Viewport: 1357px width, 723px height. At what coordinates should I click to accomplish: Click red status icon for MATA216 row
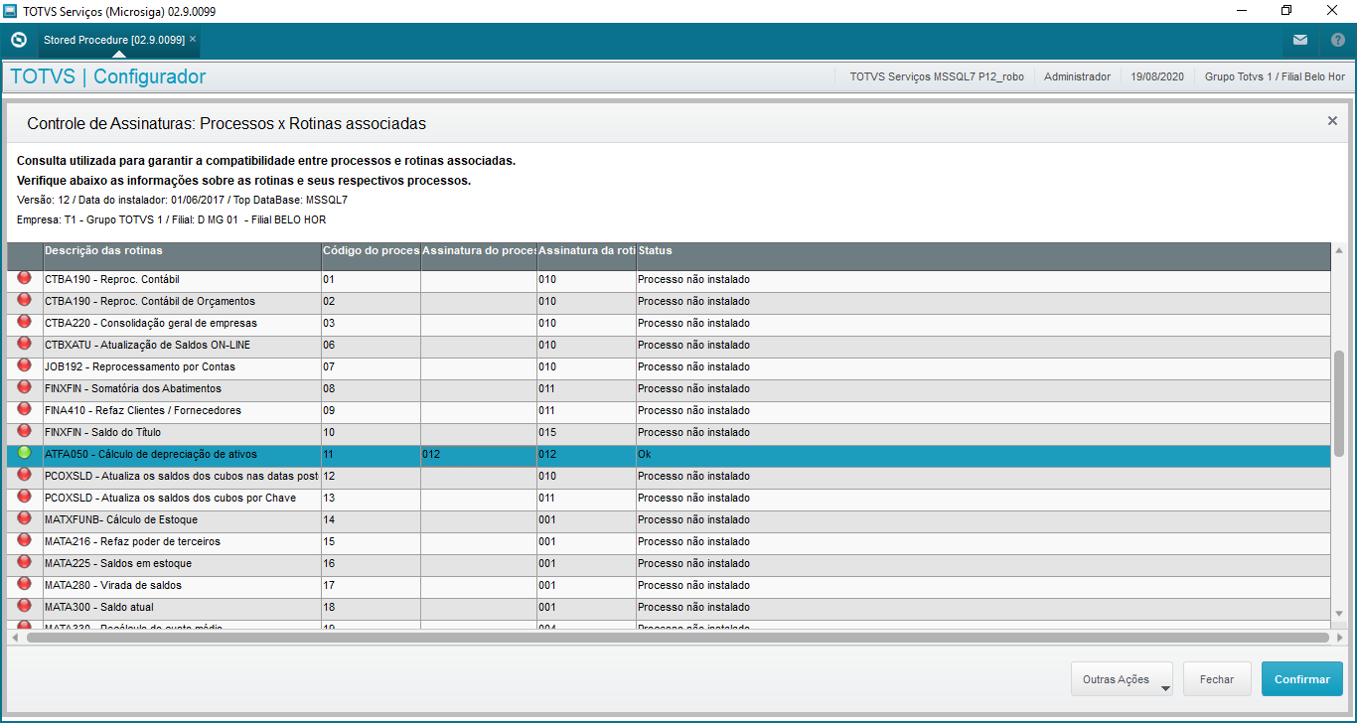[x=25, y=540]
